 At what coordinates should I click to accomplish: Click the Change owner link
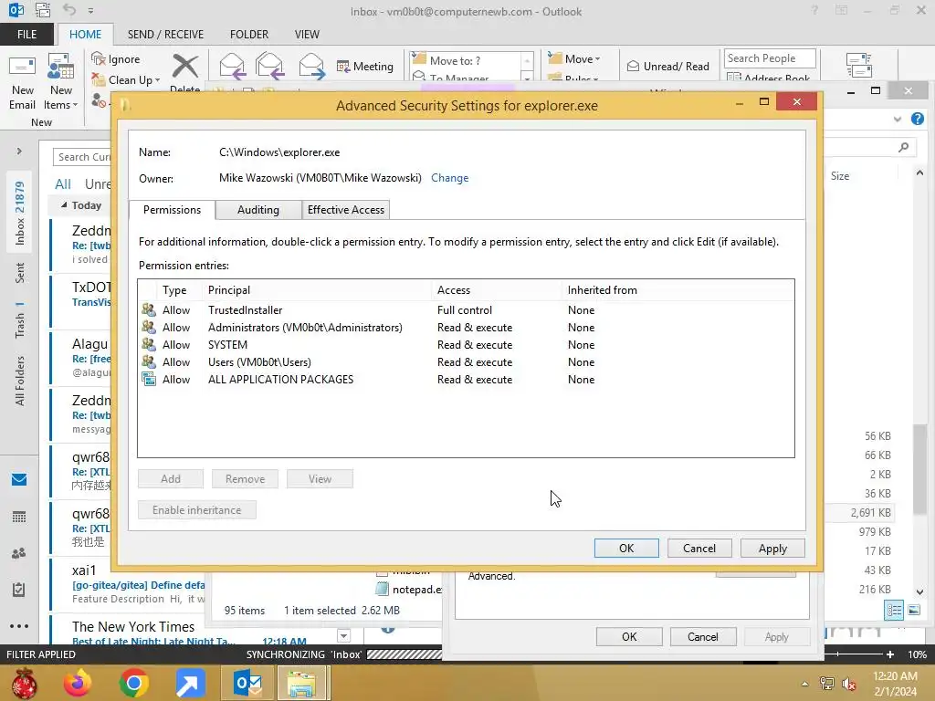pos(449,178)
